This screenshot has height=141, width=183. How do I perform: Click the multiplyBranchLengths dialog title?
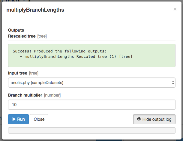point(35,10)
